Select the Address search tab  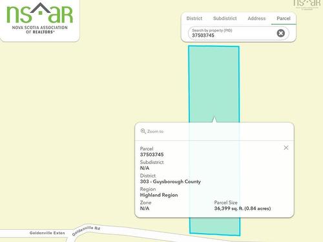pos(256,19)
